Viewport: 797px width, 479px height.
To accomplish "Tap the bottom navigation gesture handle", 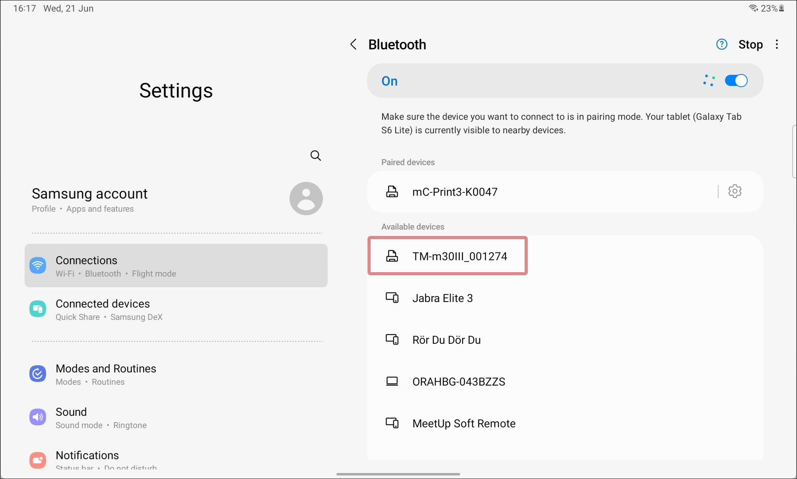I will click(398, 474).
